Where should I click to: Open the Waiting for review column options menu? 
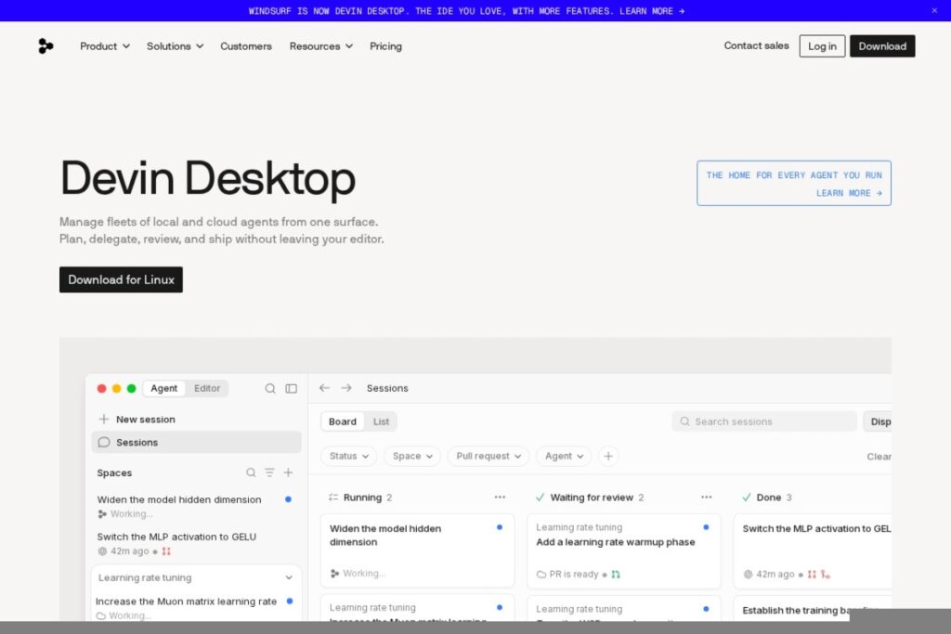707,497
